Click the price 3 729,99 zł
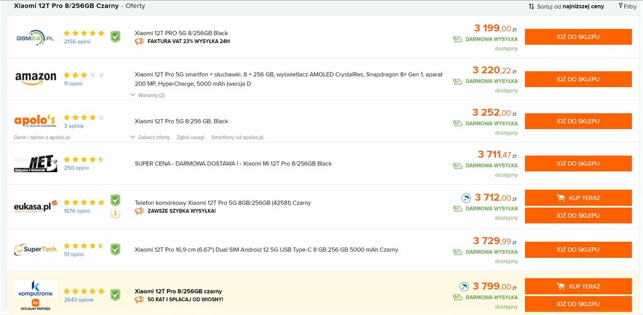Image resolution: width=643 pixels, height=315 pixels. tap(495, 240)
